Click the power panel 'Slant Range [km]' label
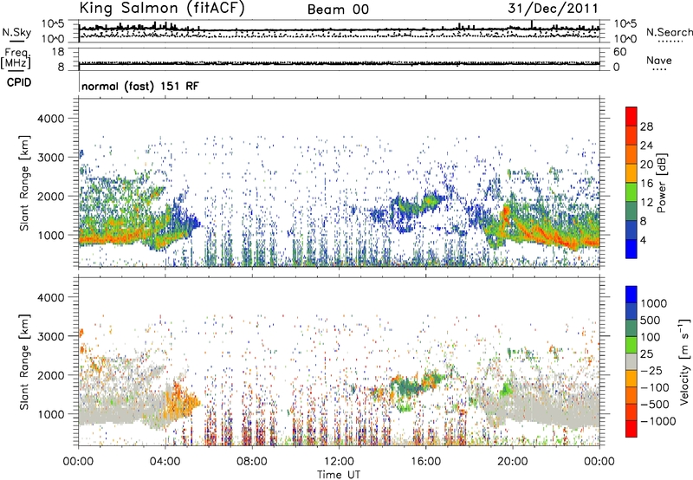The image size is (693, 480). click(24, 183)
